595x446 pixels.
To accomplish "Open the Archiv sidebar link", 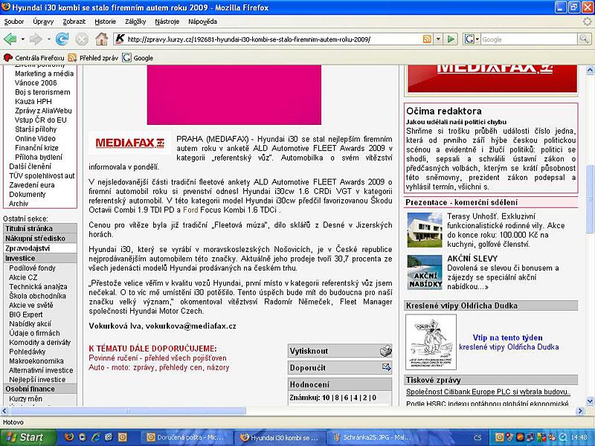I will [19, 204].
